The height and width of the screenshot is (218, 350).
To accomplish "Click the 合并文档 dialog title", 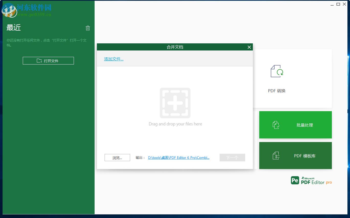I will 175,47.
